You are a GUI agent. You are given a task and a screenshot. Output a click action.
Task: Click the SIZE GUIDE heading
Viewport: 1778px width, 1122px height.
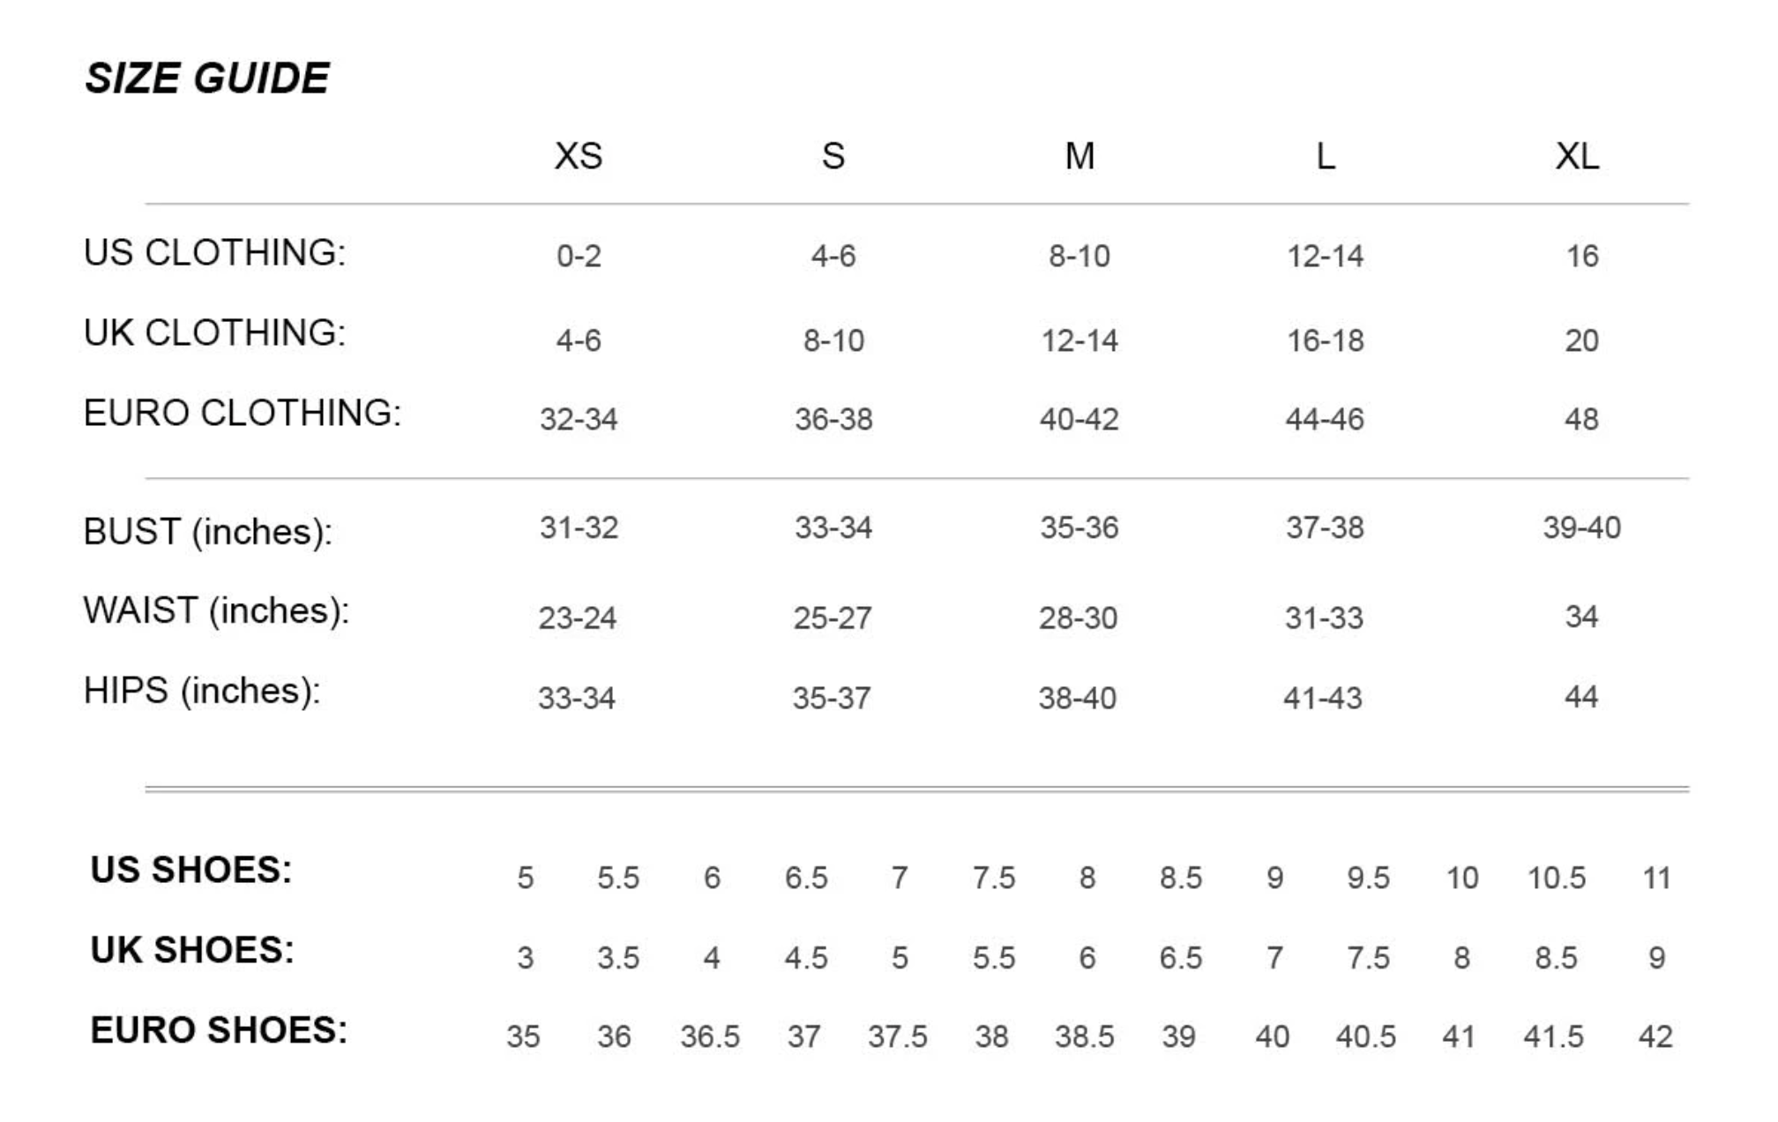207,79
